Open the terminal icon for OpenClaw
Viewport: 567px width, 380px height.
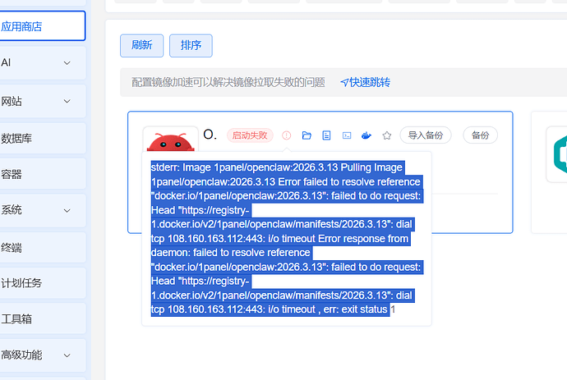(x=347, y=135)
